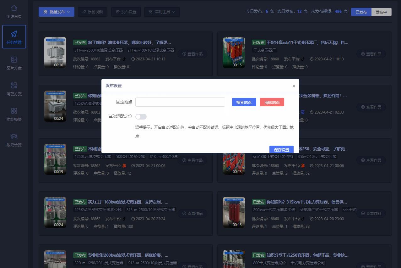Open the 系统首页 home icon in sidebar
Image resolution: width=401 pixels, height=268 pixels.
point(14,8)
